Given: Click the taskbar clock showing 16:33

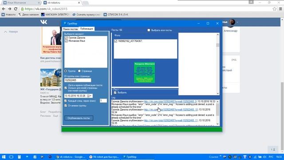Looking at the screenshot, I should 279,157.
